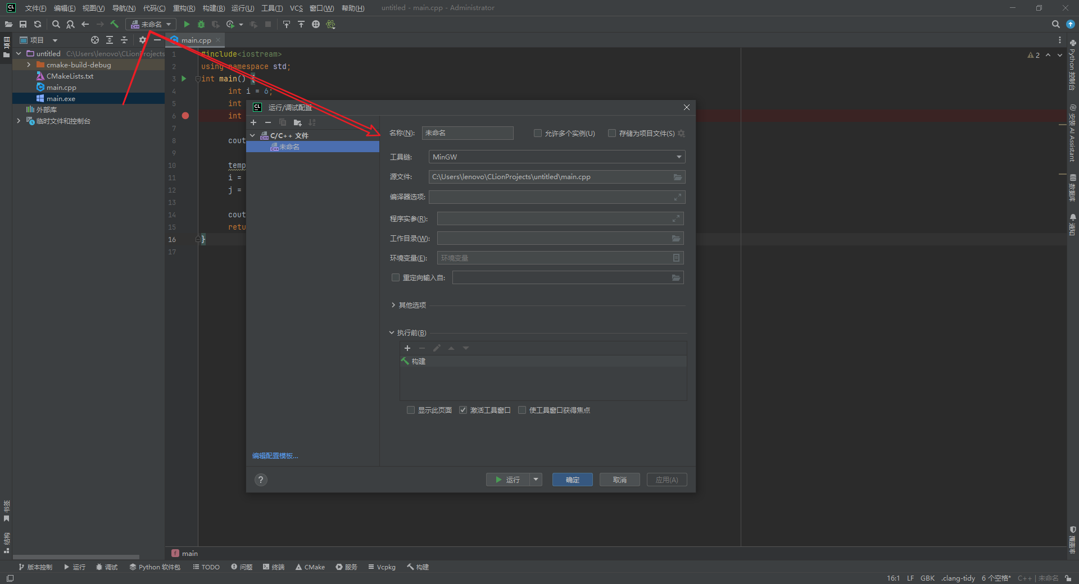Open the 终端 tool window tab
The height and width of the screenshot is (584, 1079).
tap(274, 567)
